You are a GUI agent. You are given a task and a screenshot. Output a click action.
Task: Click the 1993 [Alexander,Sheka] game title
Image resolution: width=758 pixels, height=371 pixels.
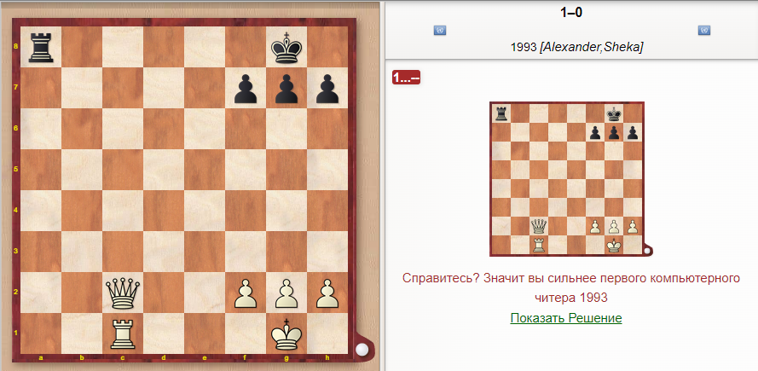tap(576, 48)
